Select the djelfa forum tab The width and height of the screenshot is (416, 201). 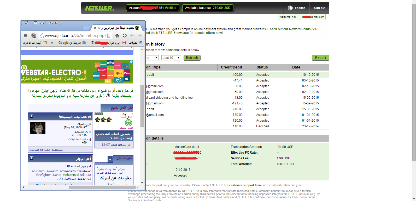(x=116, y=28)
